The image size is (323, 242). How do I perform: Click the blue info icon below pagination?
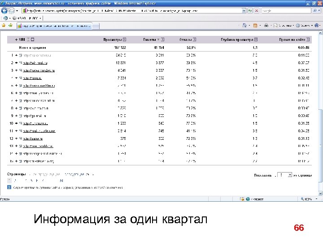[9, 187]
